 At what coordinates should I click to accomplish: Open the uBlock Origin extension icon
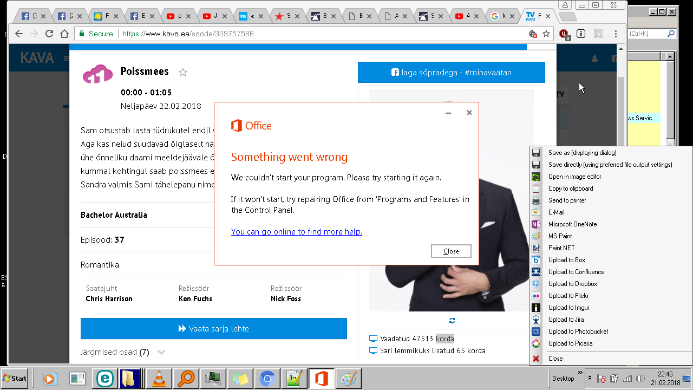[x=565, y=34]
